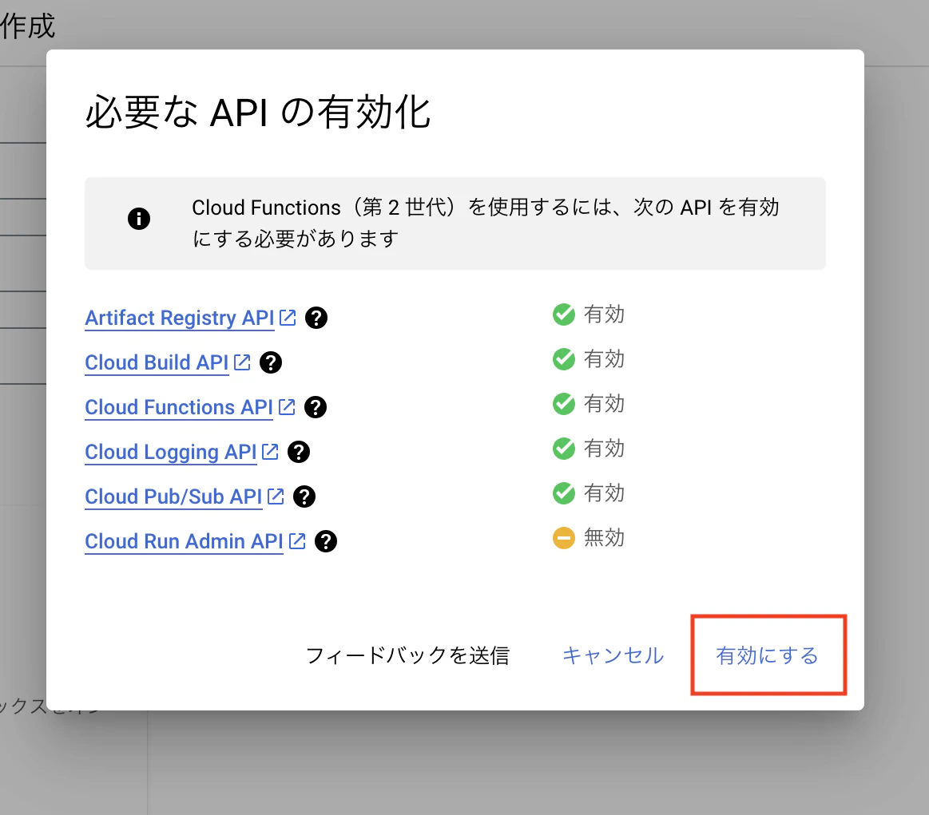Click フィードバックを送信

tap(407, 655)
